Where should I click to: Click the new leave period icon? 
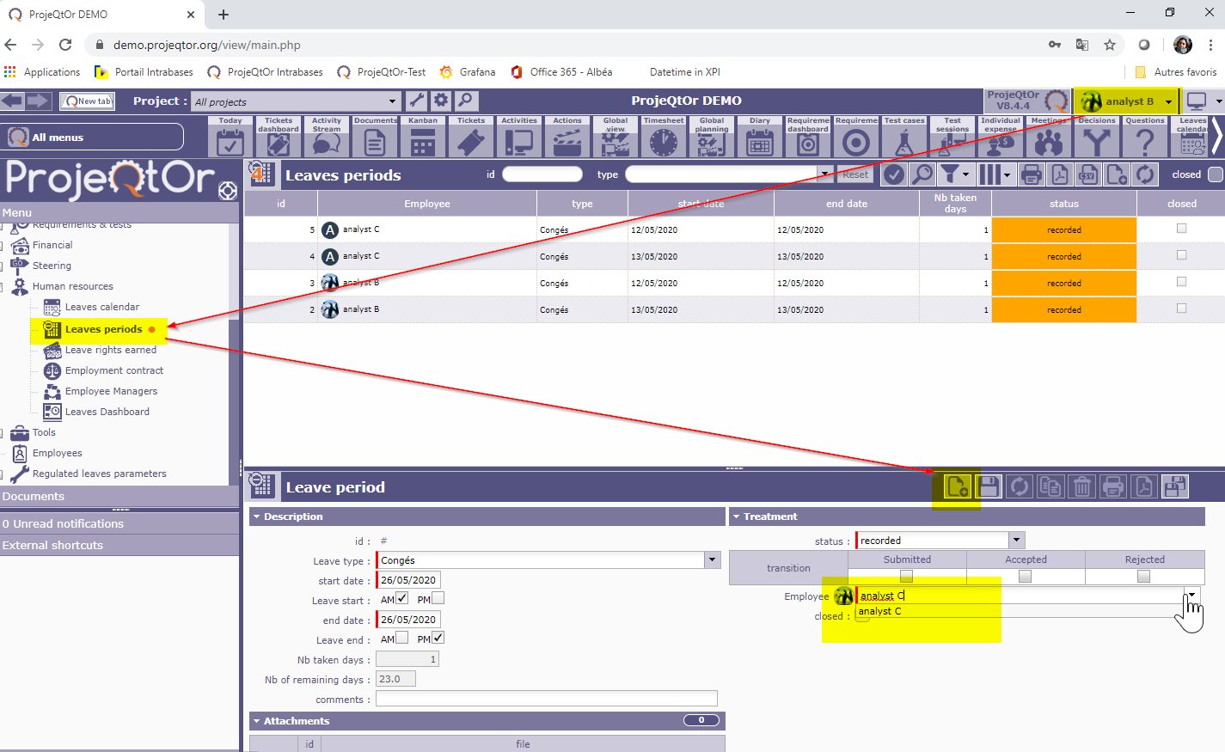click(957, 487)
